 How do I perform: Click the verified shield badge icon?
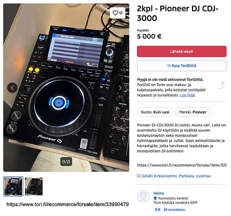155,198
